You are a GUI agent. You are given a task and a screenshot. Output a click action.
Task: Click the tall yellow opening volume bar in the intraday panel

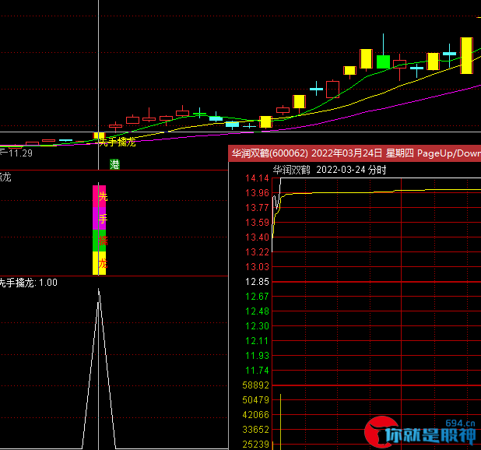281,422
